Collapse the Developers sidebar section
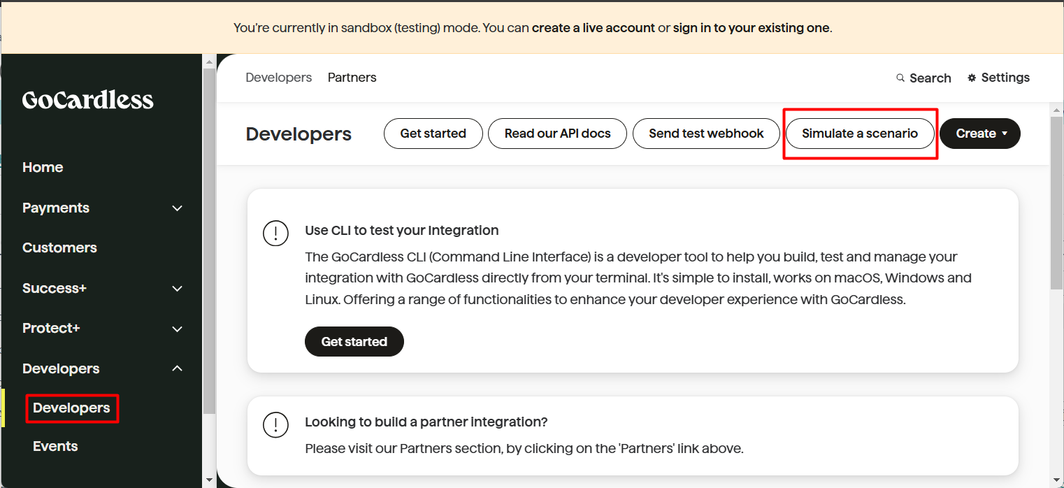 click(x=178, y=368)
